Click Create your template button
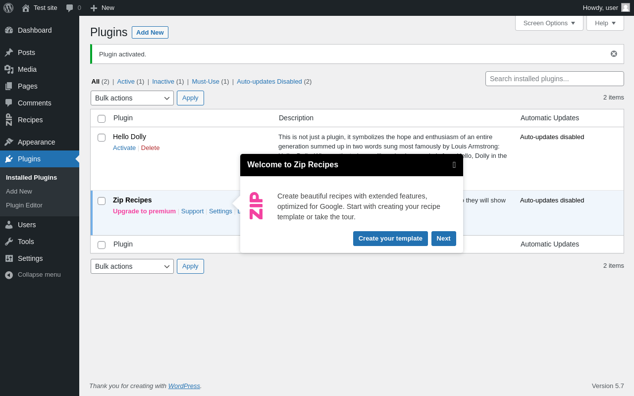The image size is (634, 396). pyautogui.click(x=390, y=239)
